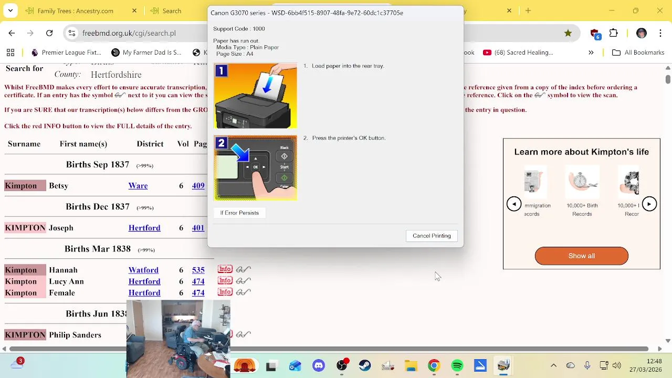This screenshot has height=378, width=672.
Task: Open page 409 link for Betsy
Action: (198, 186)
